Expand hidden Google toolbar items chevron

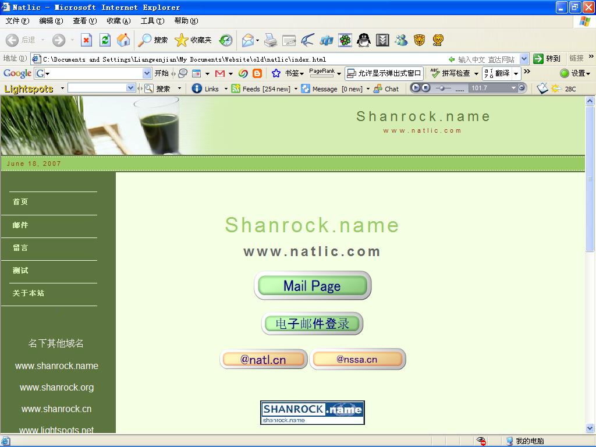point(527,72)
